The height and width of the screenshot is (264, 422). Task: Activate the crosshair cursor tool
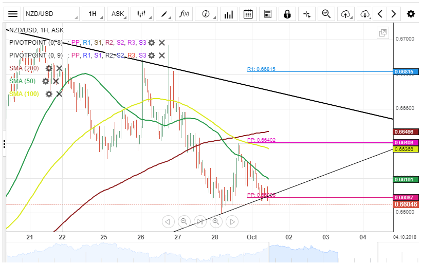point(307,14)
